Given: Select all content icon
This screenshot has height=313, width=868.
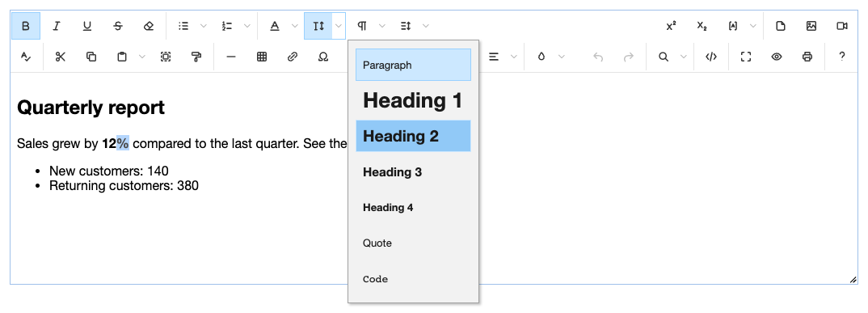Looking at the screenshot, I should tap(166, 57).
